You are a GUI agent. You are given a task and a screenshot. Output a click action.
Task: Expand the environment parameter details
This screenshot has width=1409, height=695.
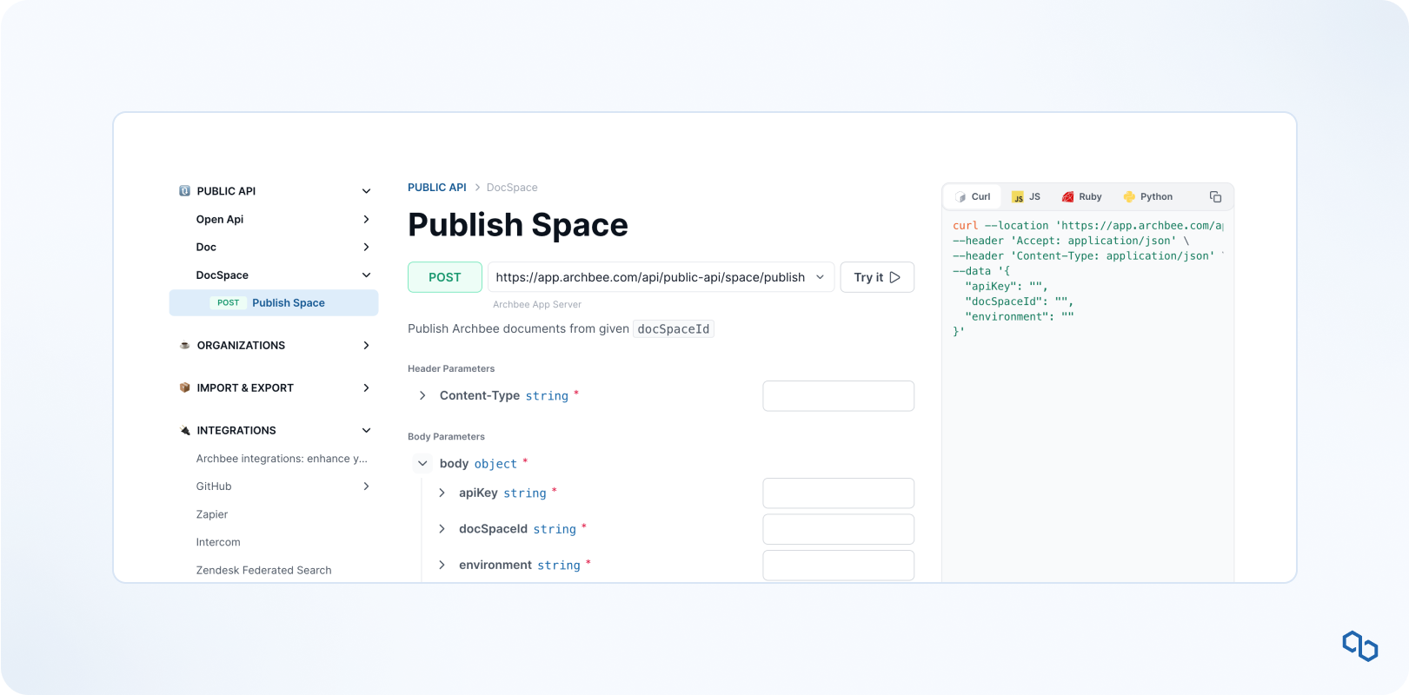(442, 566)
